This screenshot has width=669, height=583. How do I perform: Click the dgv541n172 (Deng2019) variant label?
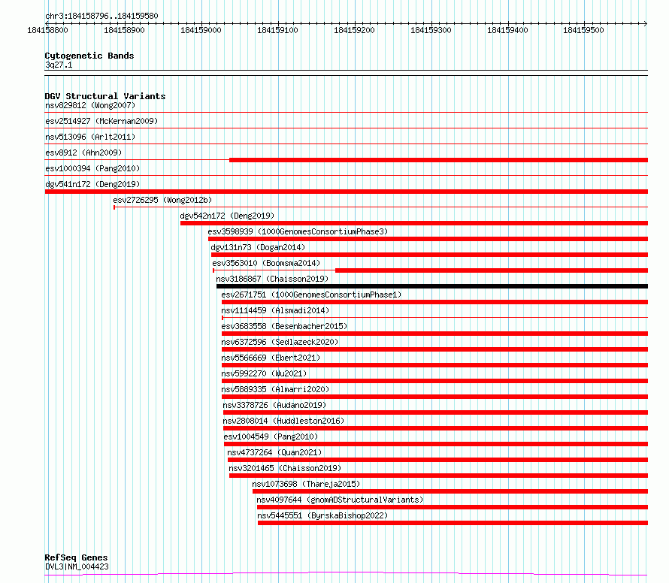92,184
